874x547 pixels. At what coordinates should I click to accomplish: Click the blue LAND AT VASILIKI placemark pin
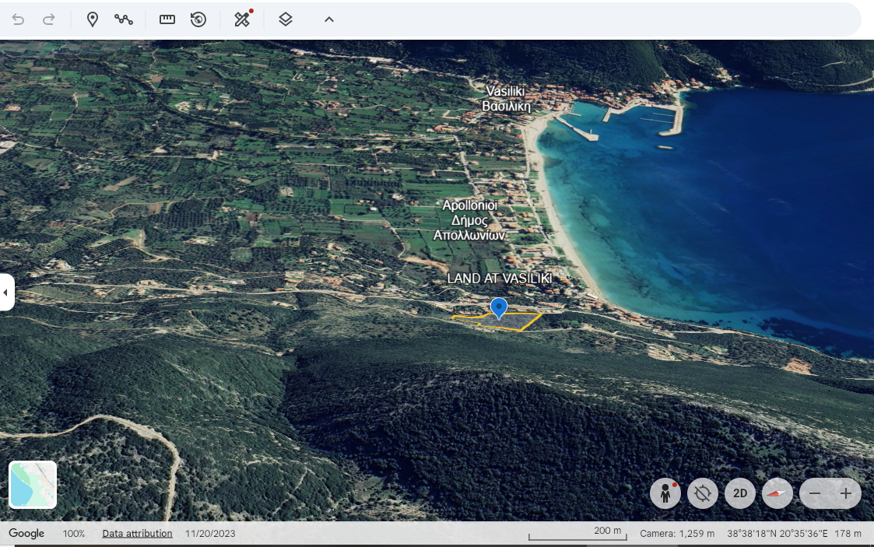tap(499, 307)
